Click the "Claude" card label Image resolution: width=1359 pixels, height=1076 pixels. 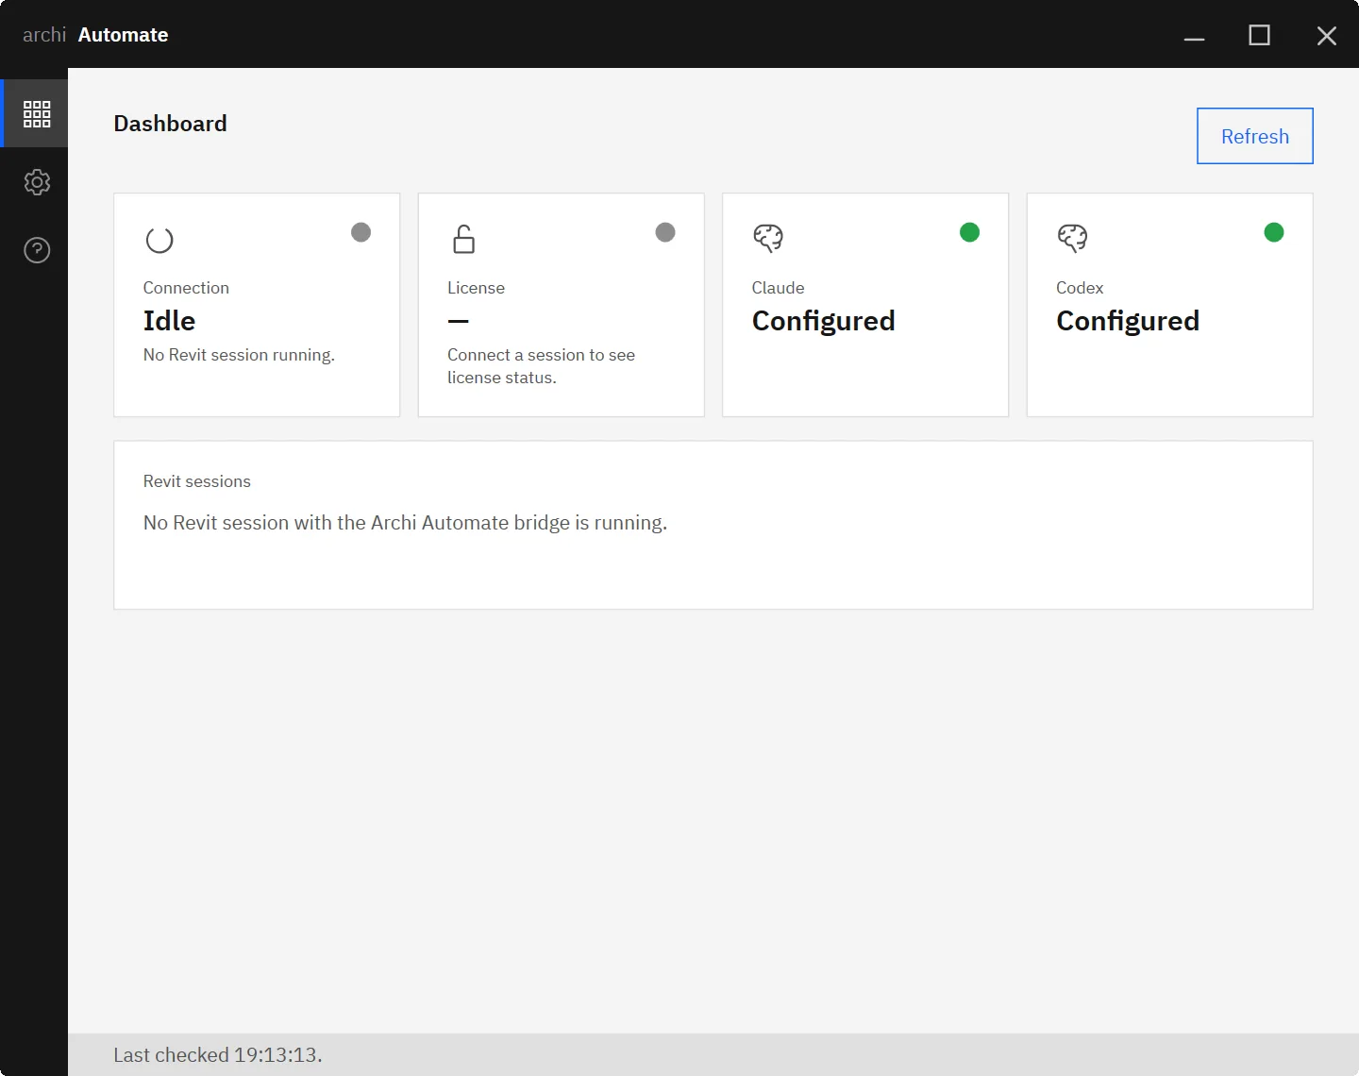[778, 288]
